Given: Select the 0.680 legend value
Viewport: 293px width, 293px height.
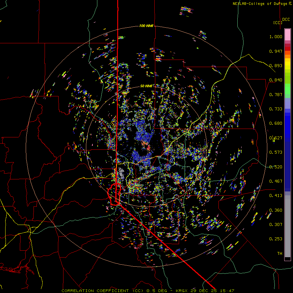Looking at the screenshot, I should click(276, 123).
